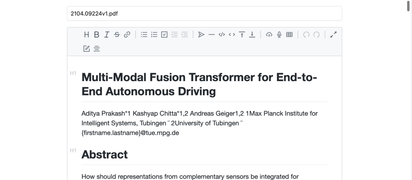Viewport: 412px width, 180px height.
Task: Start voice recording with microphone icon
Action: click(x=279, y=35)
